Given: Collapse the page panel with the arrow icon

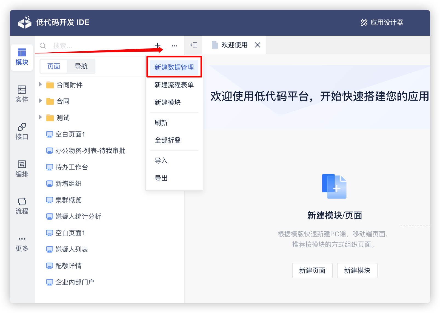Looking at the screenshot, I should click(193, 45).
